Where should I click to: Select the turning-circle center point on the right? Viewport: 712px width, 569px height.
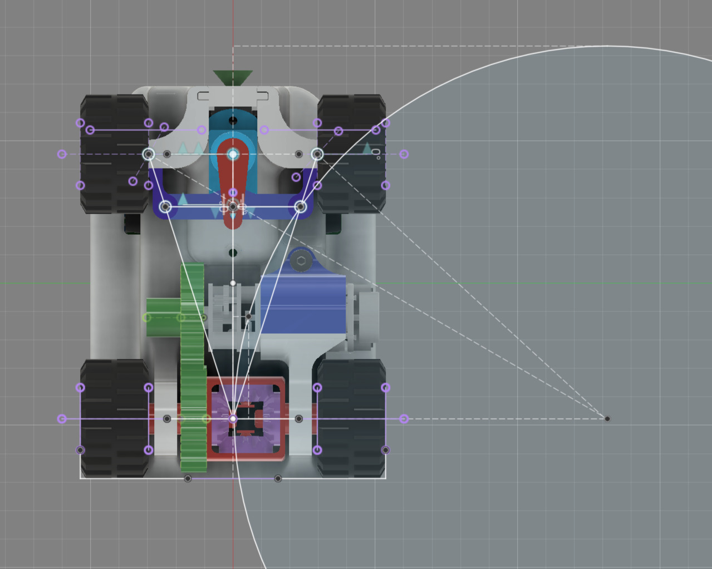(607, 418)
